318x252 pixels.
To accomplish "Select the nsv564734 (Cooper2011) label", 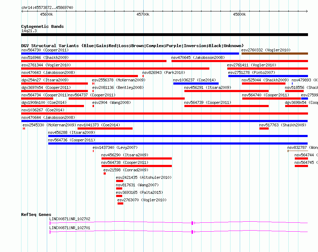I will (44, 95).
